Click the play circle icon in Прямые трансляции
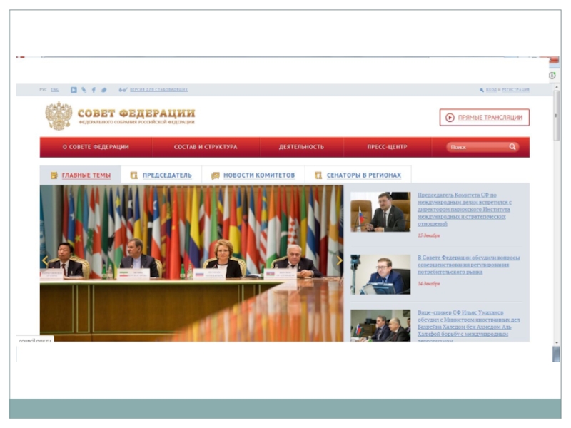The image size is (571, 428). tap(450, 118)
